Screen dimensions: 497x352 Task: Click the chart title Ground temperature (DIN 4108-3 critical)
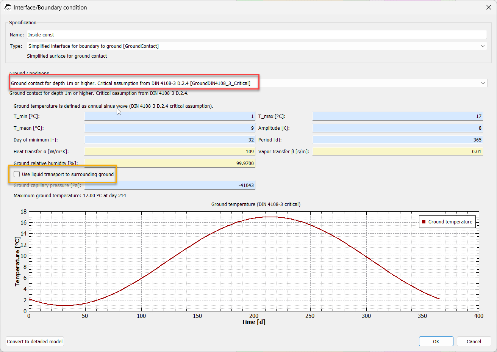[x=256, y=204]
